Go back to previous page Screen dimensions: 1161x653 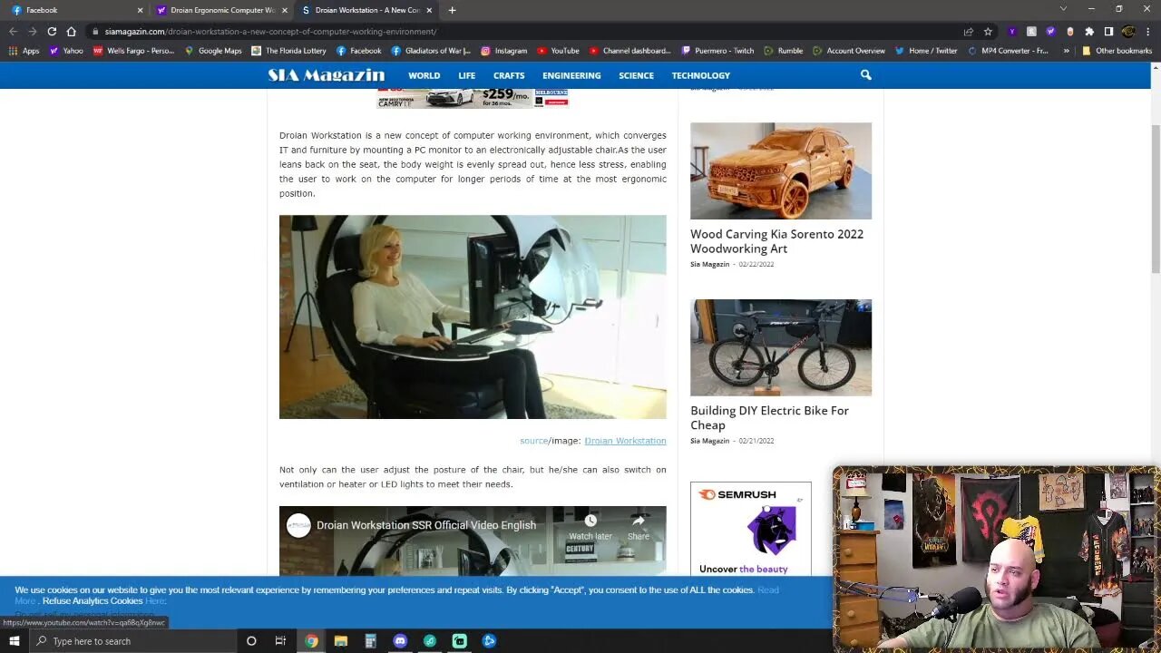pos(13,31)
